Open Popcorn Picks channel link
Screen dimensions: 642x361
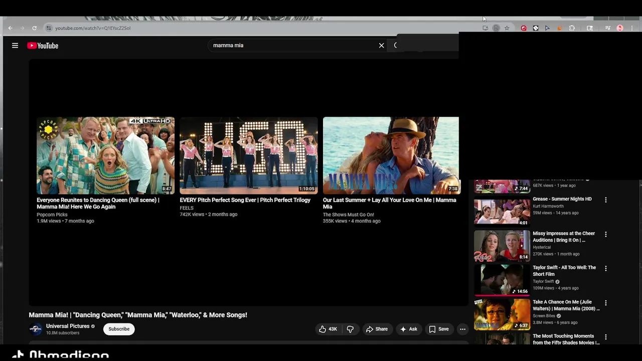(52, 215)
